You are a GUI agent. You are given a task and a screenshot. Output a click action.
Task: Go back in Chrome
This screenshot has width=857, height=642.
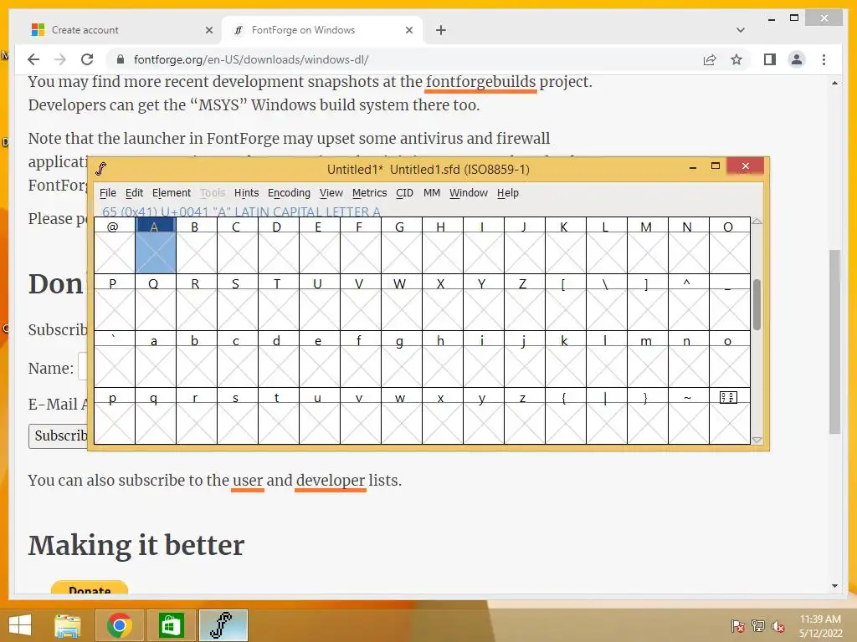pyautogui.click(x=33, y=59)
